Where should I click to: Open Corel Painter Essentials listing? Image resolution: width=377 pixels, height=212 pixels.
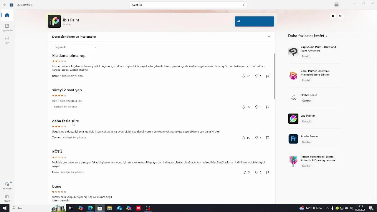[314, 76]
